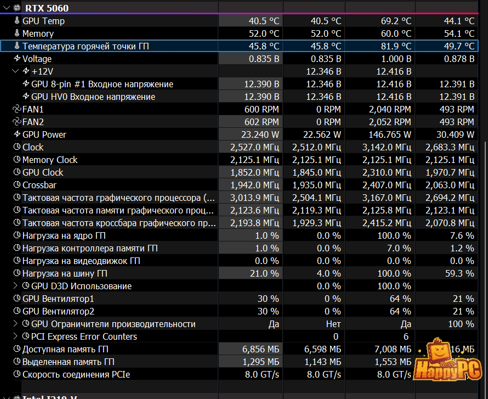Click the chip icon next to RTX 5060
The width and height of the screenshot is (488, 399).
(x=17, y=8)
